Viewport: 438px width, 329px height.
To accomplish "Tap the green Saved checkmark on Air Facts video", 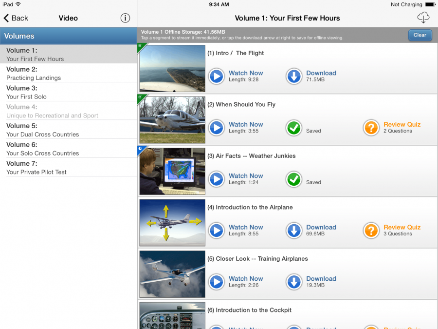I will coord(294,179).
